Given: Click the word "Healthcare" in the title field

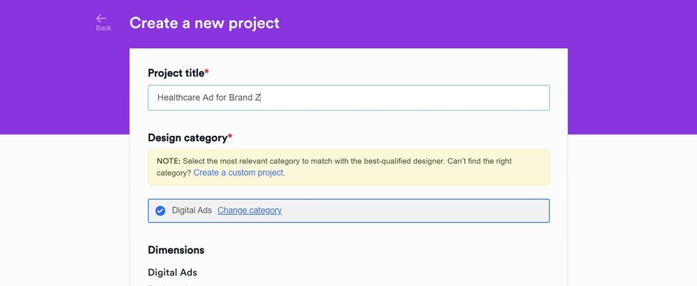Looking at the screenshot, I should tap(179, 97).
